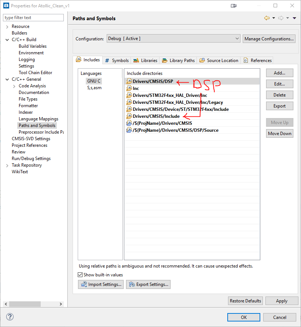Click the Inc include folder icon
Screen dimensions: 301x327
tap(129, 88)
